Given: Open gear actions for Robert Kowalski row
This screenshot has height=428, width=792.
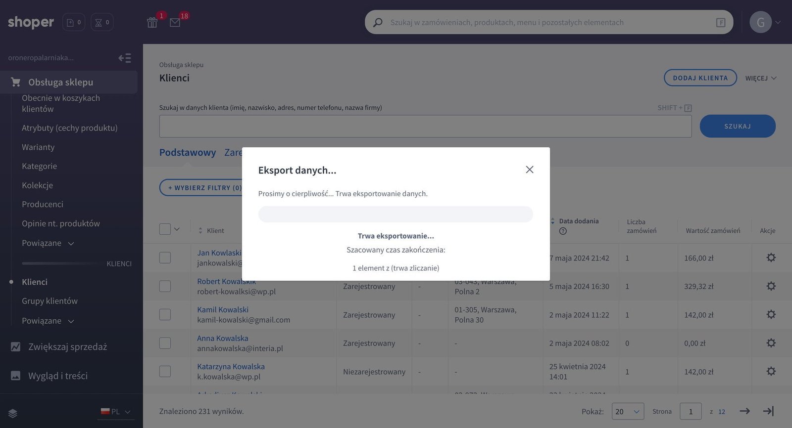Looking at the screenshot, I should pos(771,286).
